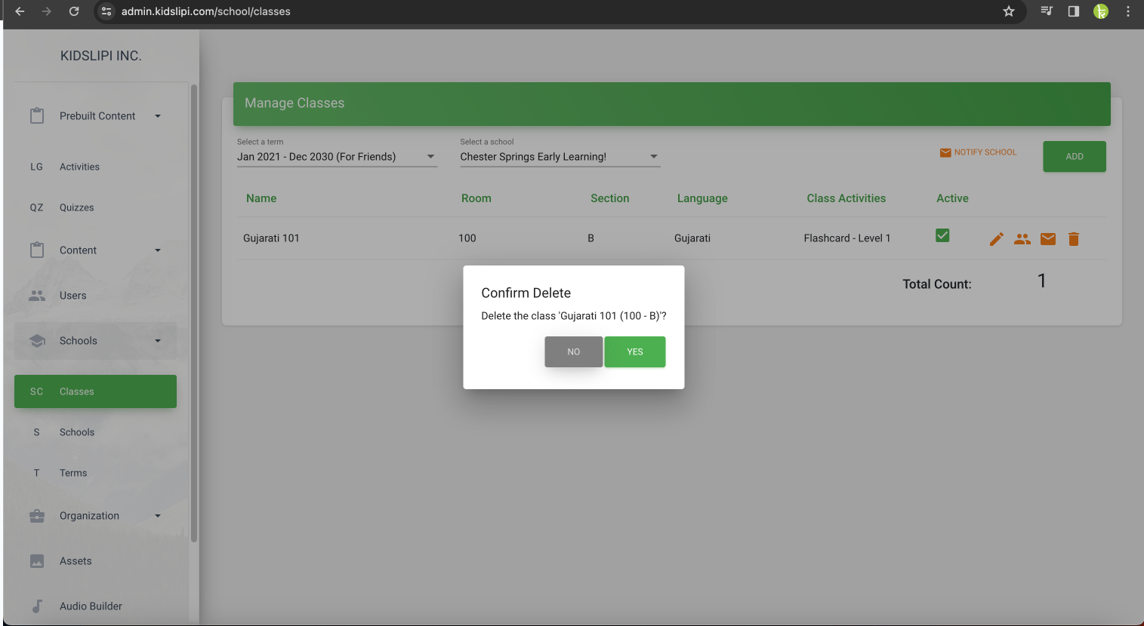Click the pencil edit icon for Gujarati 101
This screenshot has height=626, width=1144.
pyautogui.click(x=997, y=239)
